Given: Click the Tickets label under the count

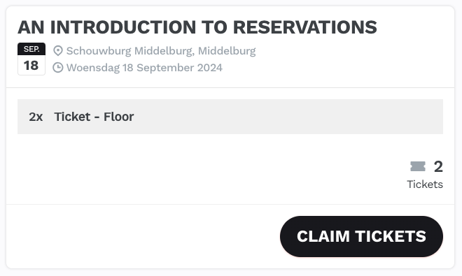Looking at the screenshot, I should click(425, 184).
